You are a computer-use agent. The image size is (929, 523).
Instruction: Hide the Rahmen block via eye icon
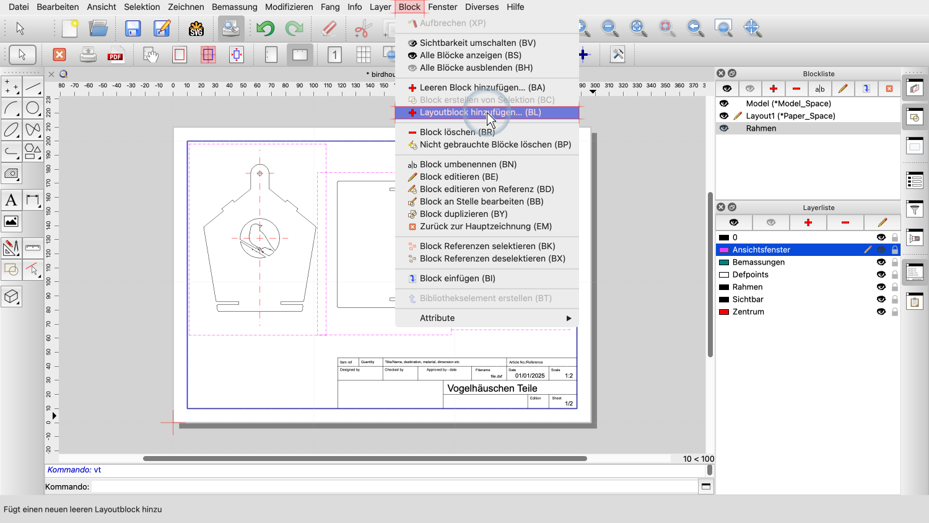coord(724,128)
